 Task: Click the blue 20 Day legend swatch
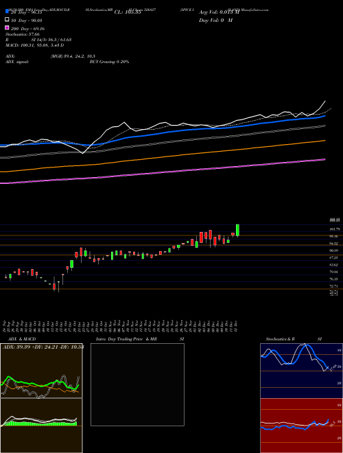pos(8,12)
